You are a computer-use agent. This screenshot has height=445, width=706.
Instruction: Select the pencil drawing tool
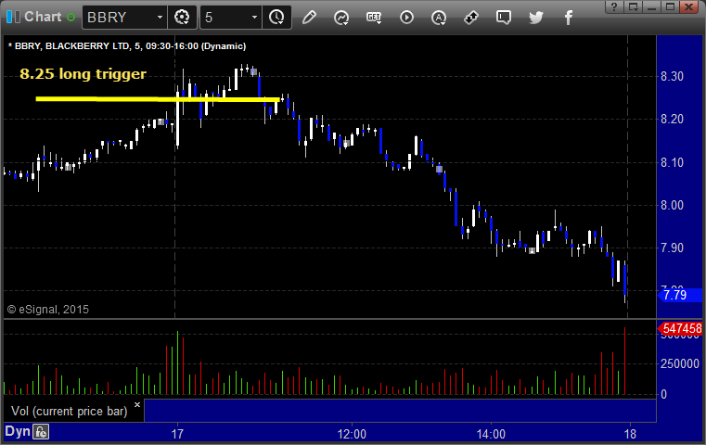(x=309, y=18)
